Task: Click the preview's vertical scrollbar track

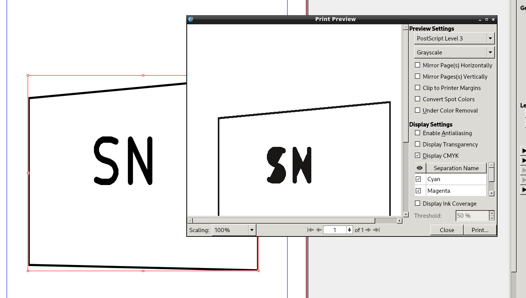Action: pyautogui.click(x=406, y=175)
